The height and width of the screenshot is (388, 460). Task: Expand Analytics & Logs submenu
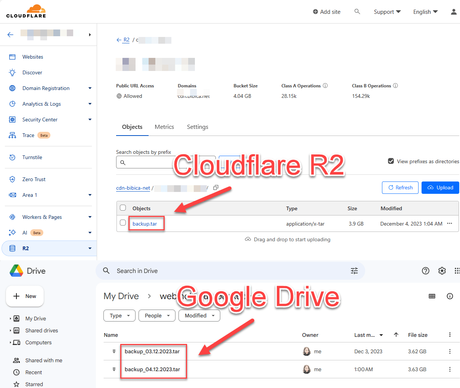(x=90, y=104)
